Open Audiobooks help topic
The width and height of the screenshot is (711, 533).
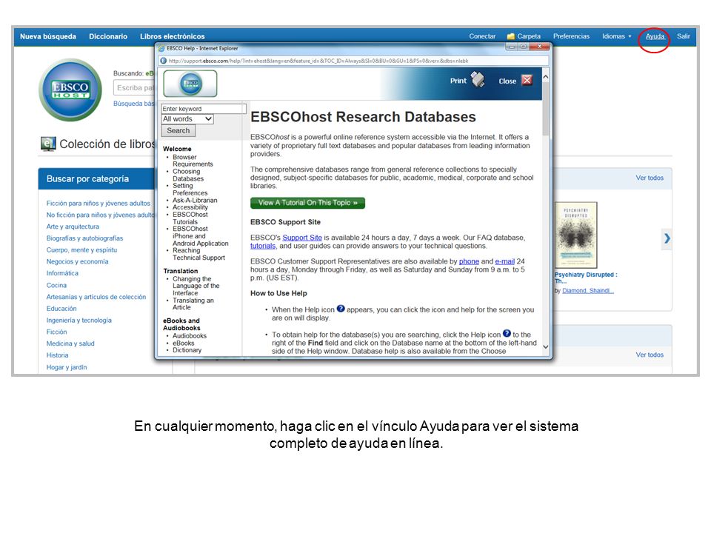click(190, 336)
